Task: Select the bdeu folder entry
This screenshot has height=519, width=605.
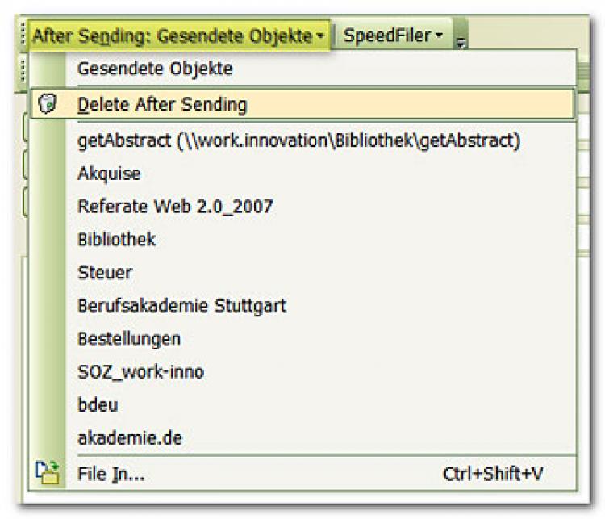Action: click(98, 405)
